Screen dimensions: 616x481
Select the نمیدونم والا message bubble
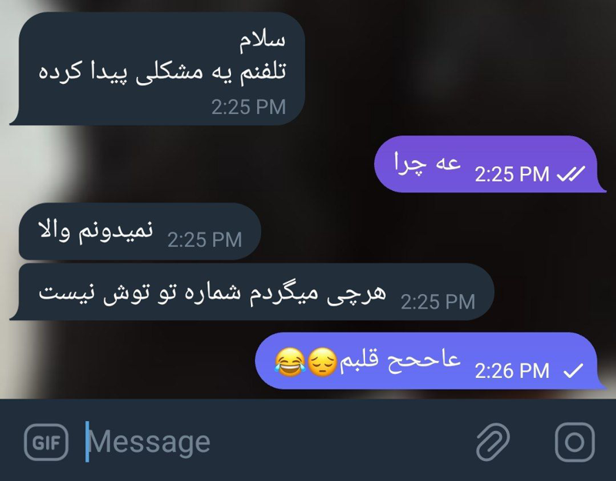(139, 232)
